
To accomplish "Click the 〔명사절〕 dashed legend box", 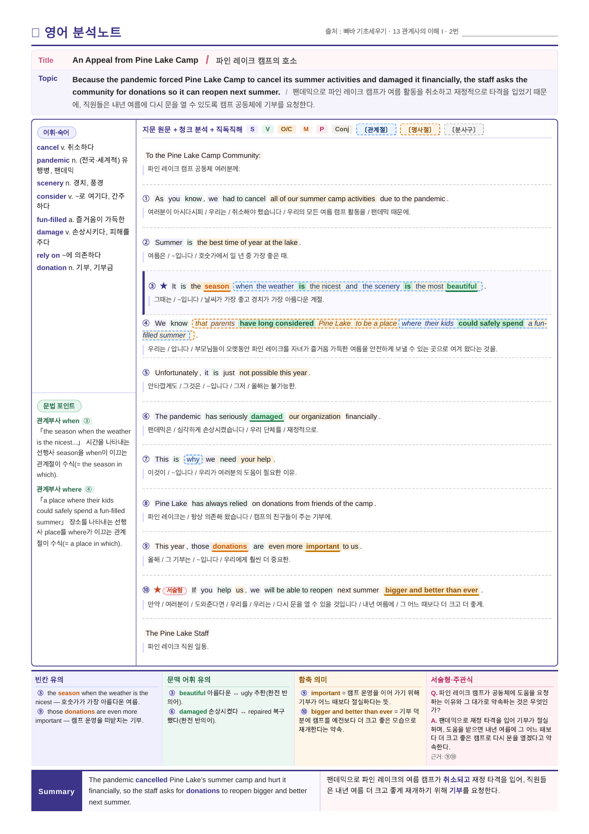I will coord(420,129).
